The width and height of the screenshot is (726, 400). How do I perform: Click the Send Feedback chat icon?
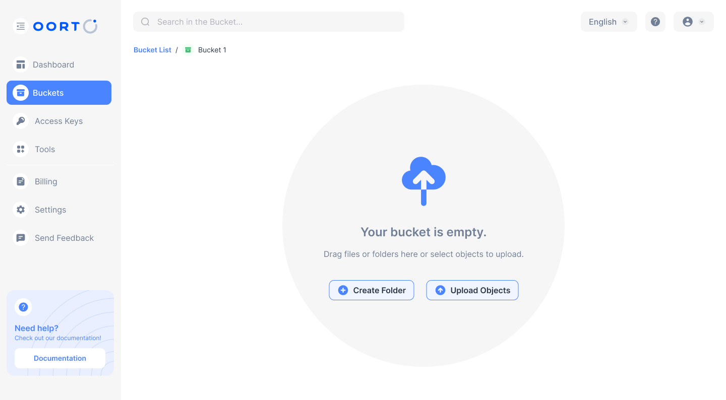[21, 238]
